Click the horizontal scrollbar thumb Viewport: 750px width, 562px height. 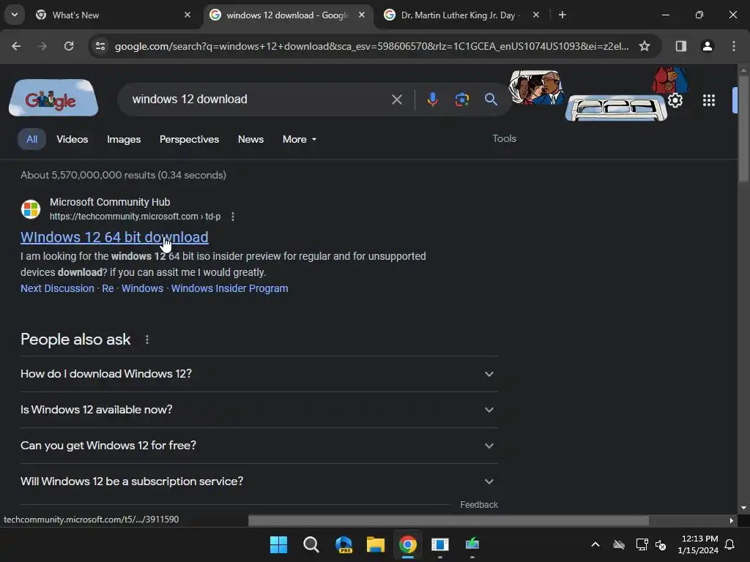(x=449, y=520)
